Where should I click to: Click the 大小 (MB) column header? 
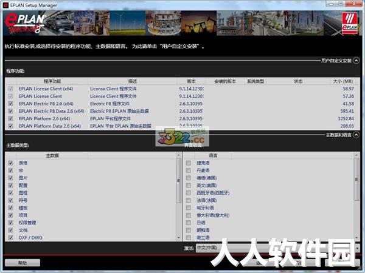pyautogui.click(x=343, y=81)
